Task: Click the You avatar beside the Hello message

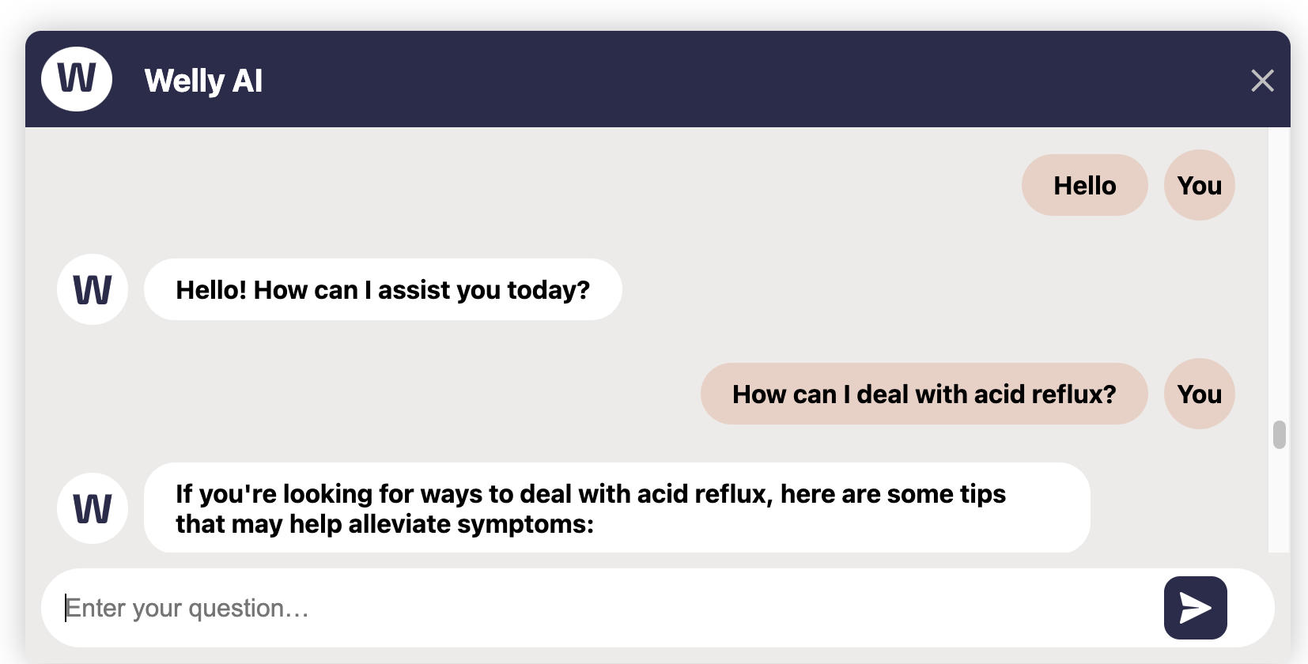Action: coord(1199,186)
